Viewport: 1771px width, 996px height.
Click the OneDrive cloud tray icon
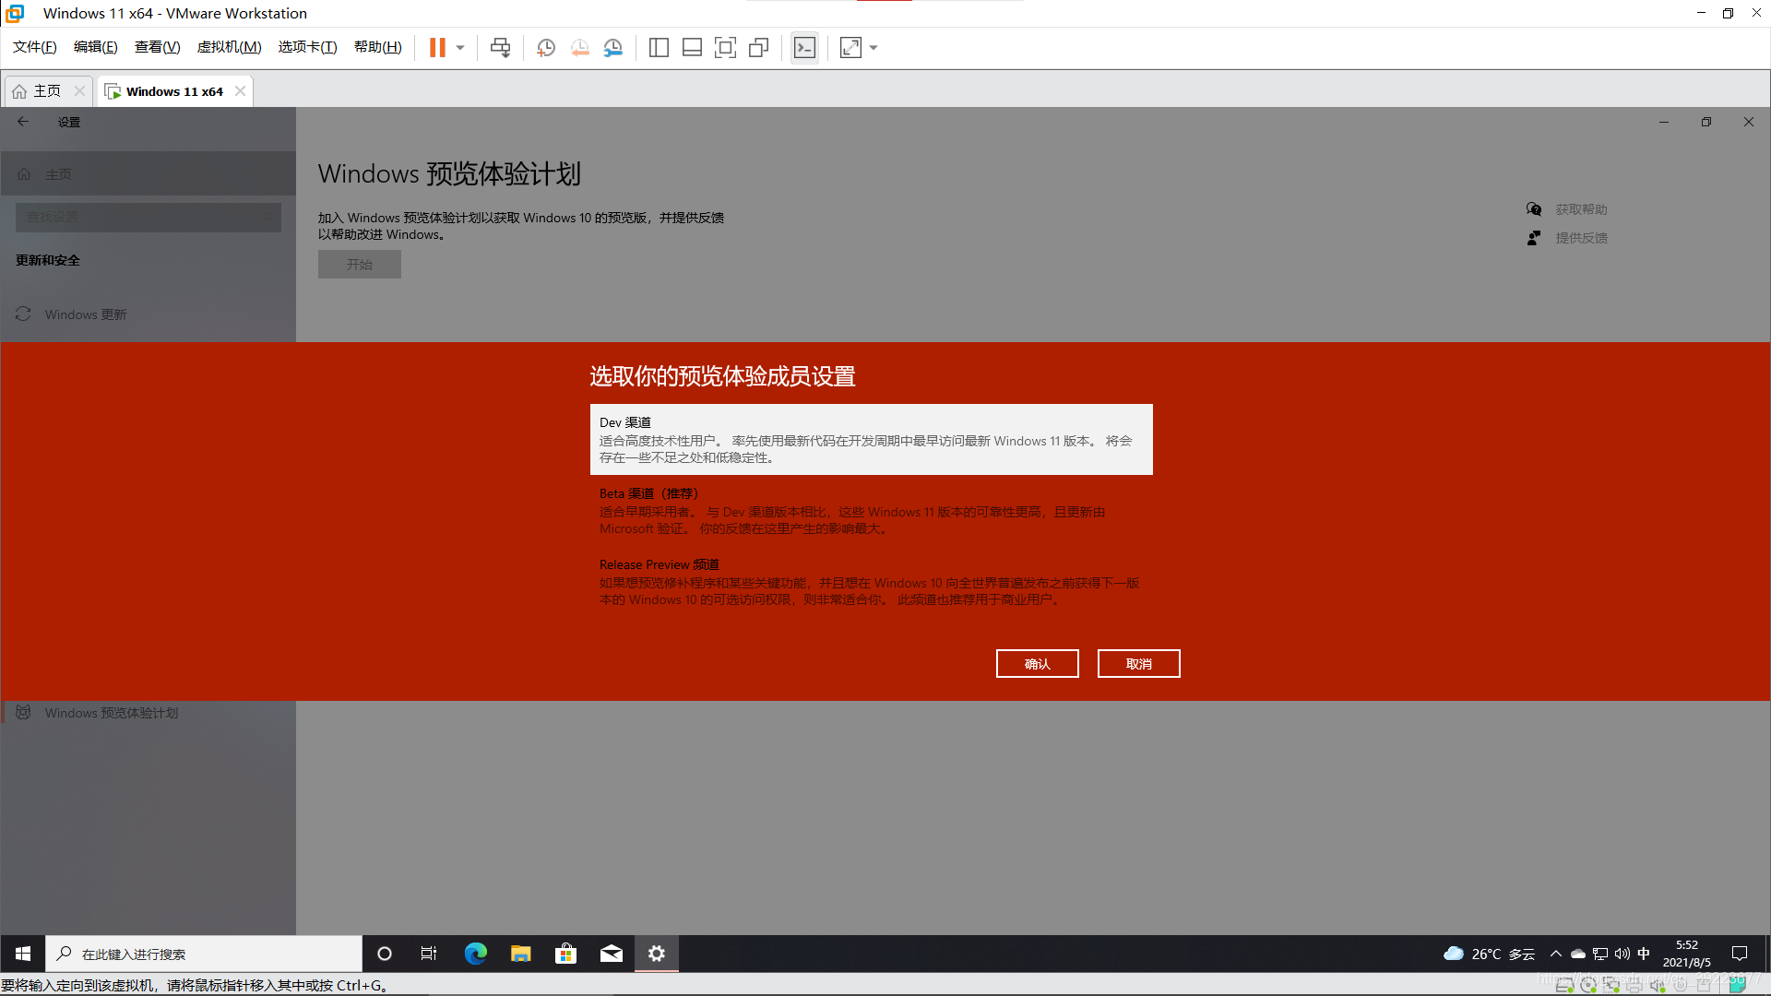[x=1578, y=954]
